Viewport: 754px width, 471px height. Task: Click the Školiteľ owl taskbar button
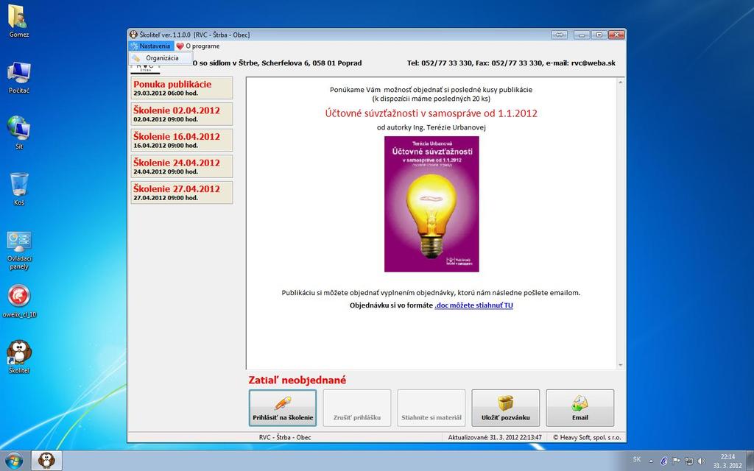46,461
